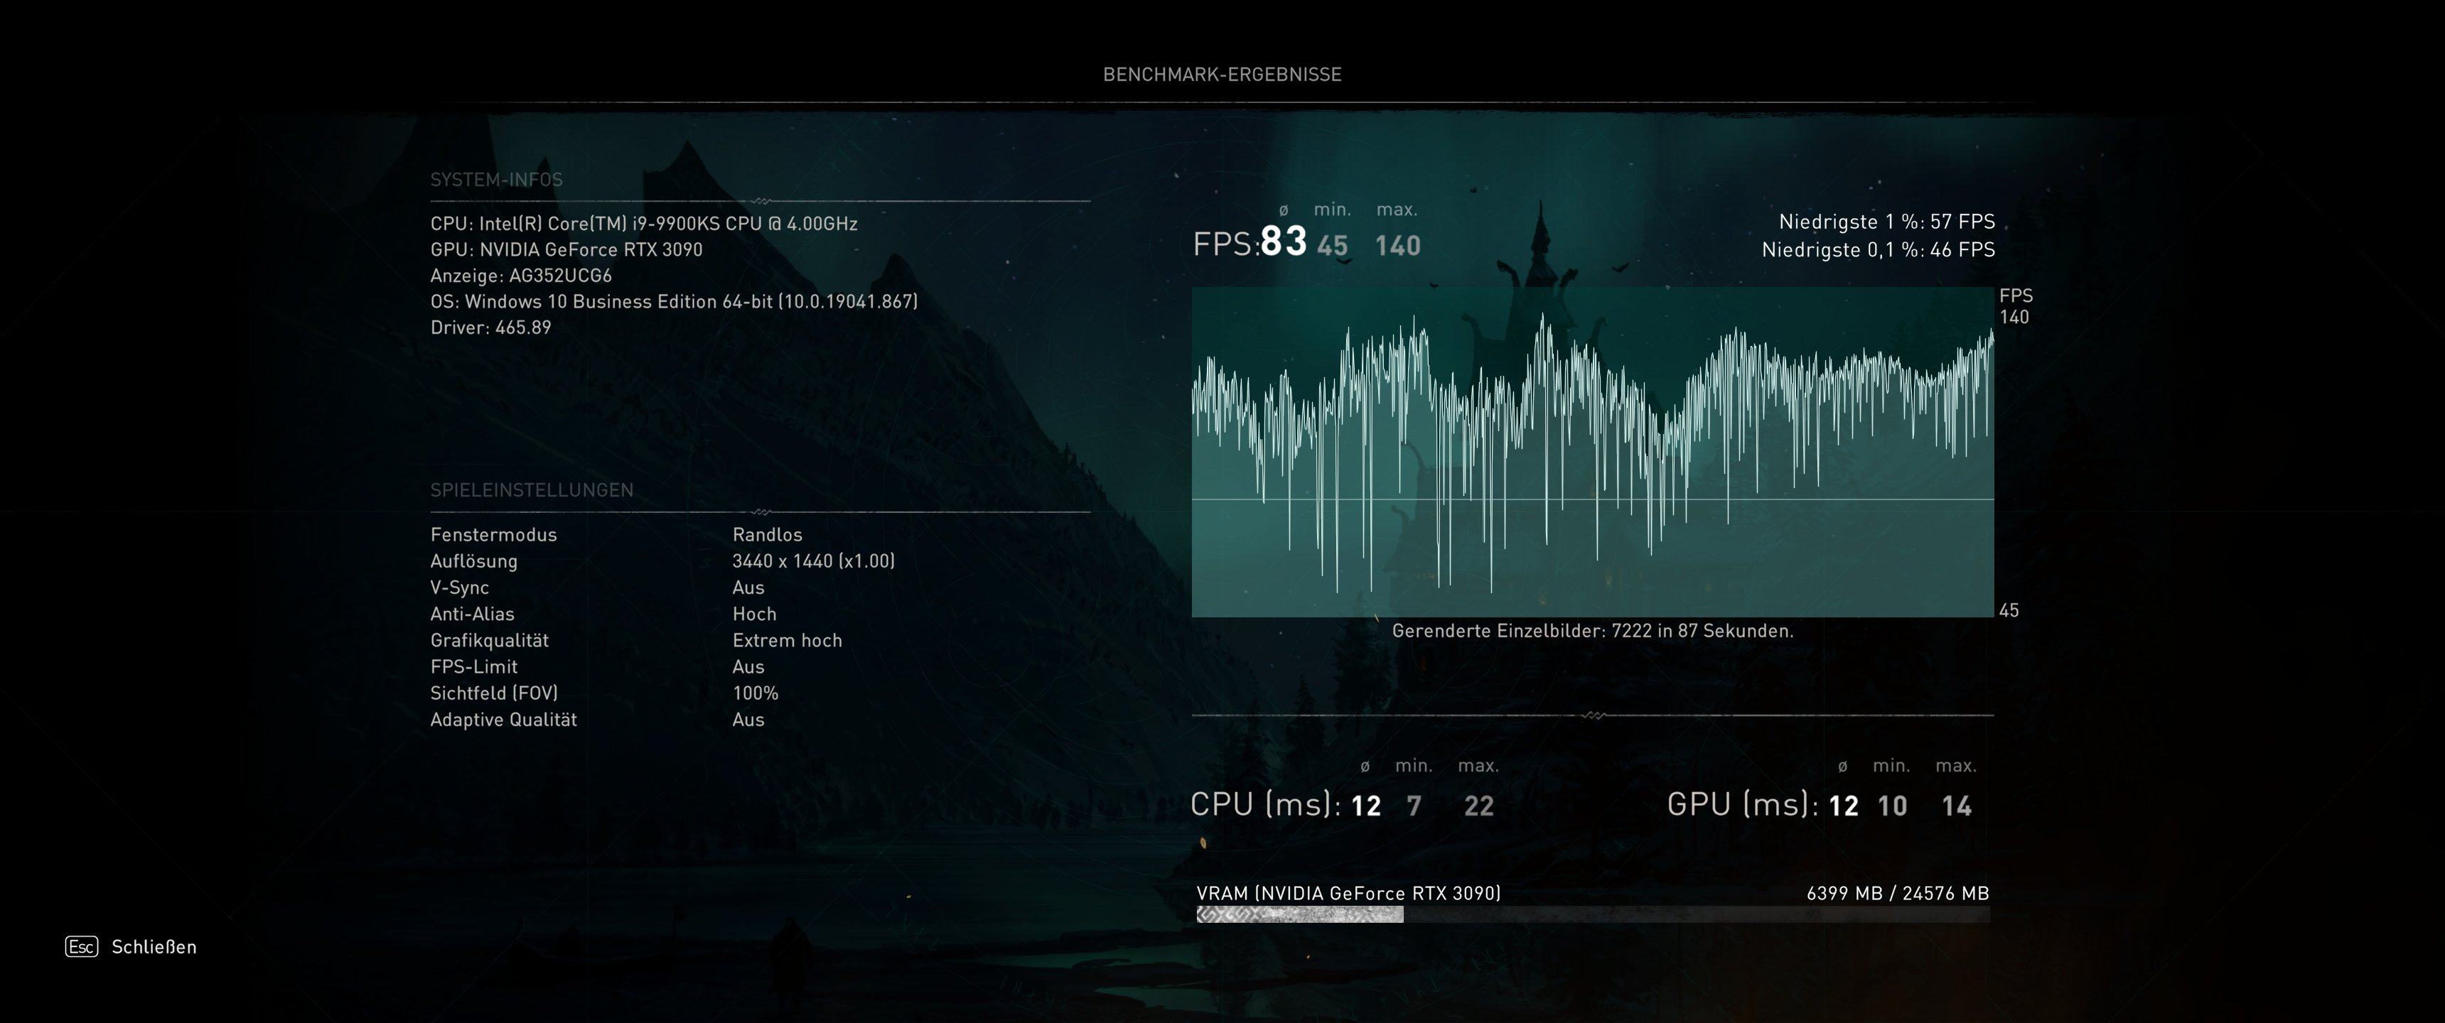Click the Grafikqualität setting label
Screen dimensions: 2445x1023
[x=489, y=641]
